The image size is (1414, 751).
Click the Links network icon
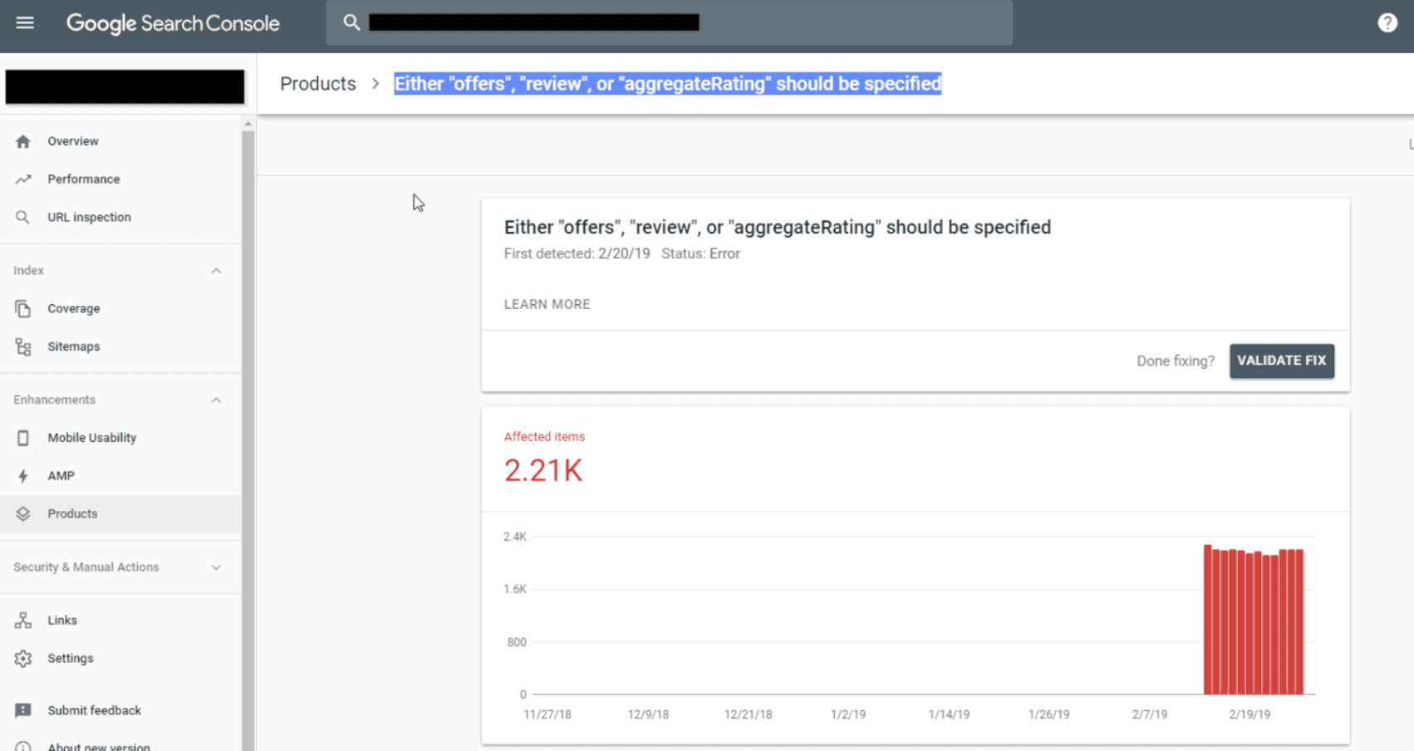[x=23, y=621]
